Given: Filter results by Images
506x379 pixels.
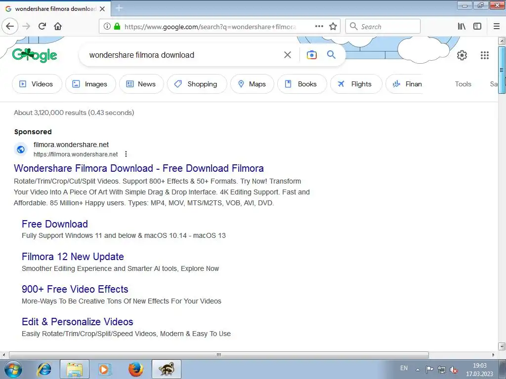Looking at the screenshot, I should click(x=90, y=84).
